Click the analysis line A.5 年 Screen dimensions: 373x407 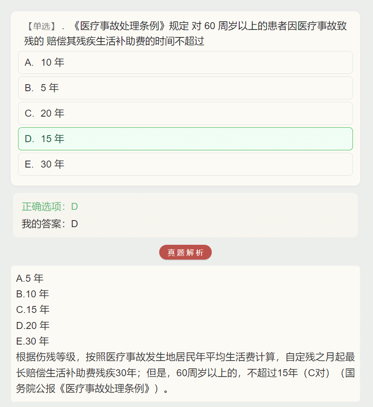coord(30,278)
